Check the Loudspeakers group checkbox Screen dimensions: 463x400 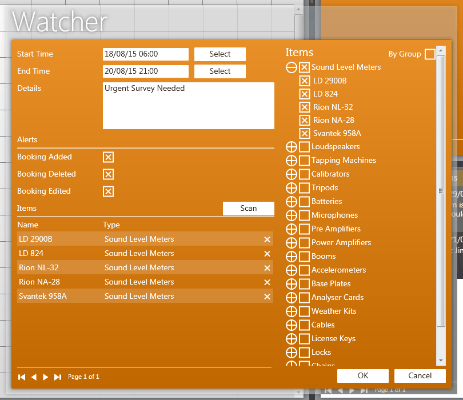coord(304,147)
